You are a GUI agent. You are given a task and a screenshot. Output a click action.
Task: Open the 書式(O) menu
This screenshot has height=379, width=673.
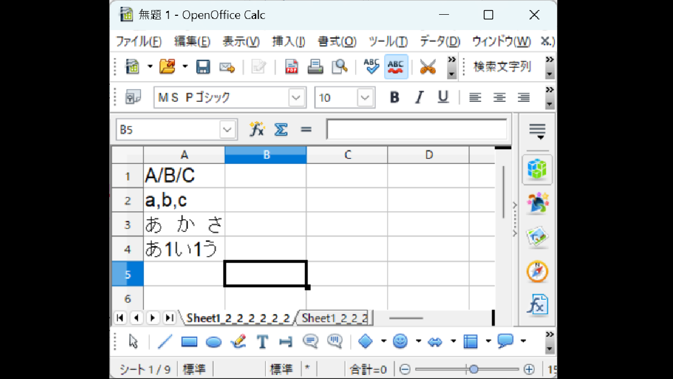tap(337, 42)
